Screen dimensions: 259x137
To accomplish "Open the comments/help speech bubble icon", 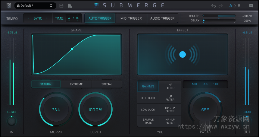I will pos(251,6).
